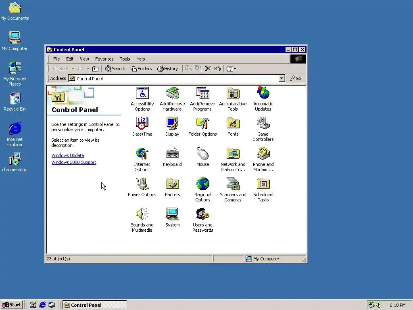Expand the Back history dropdown arrow
Screen dimensions: 413x310
(73, 69)
